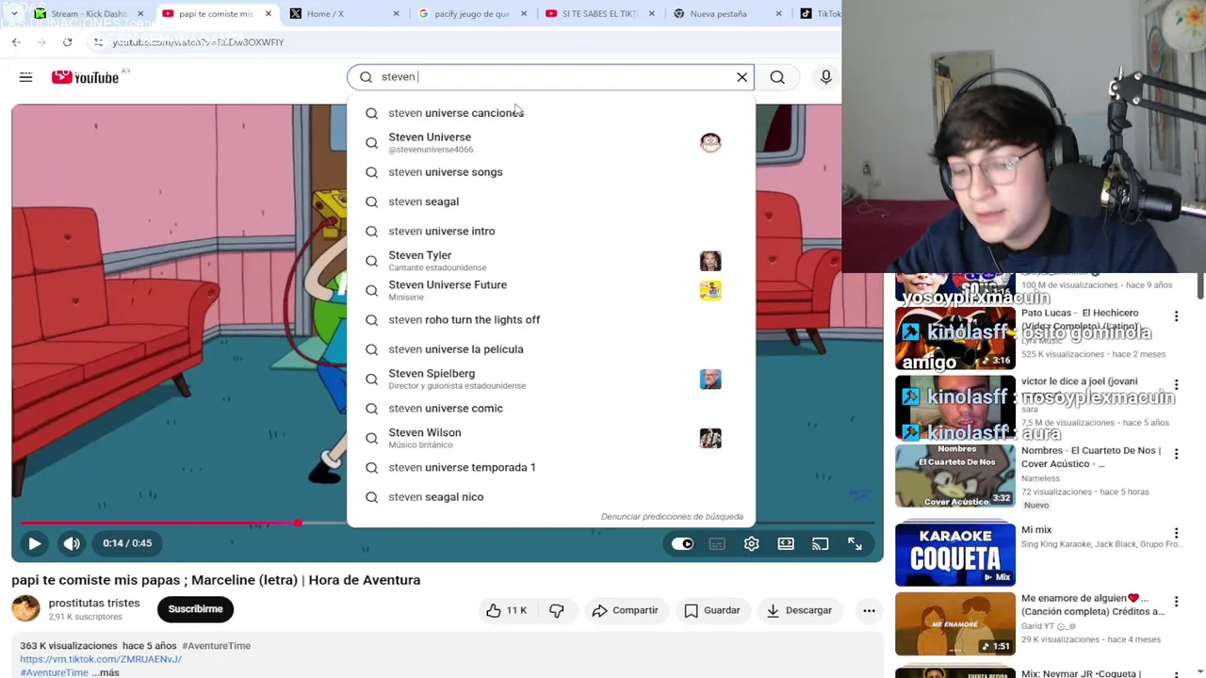The height and width of the screenshot is (678, 1206).
Task: Open the YouTube hamburger guide menu
Action: (x=25, y=77)
